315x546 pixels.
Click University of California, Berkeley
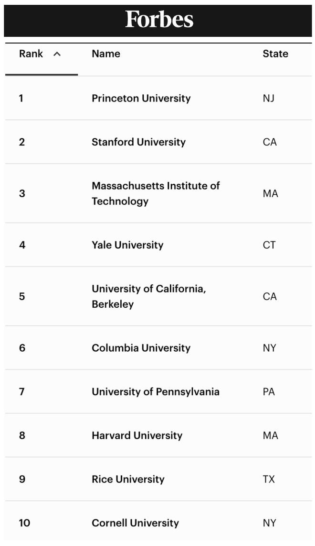click(148, 296)
